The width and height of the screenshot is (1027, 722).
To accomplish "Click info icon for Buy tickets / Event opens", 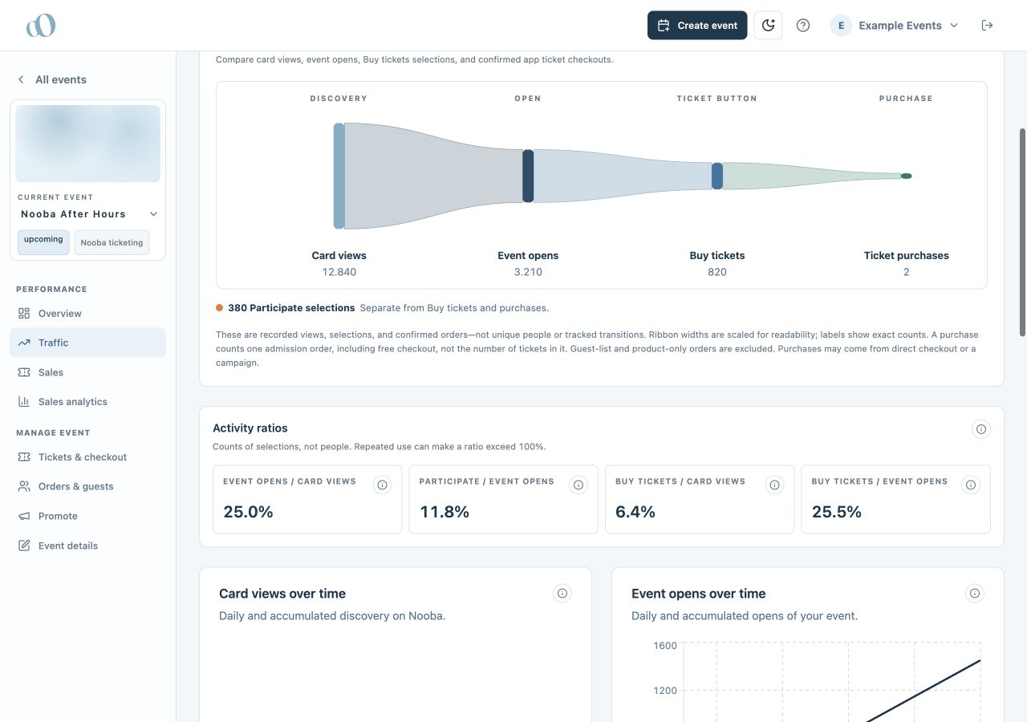I will (x=971, y=485).
